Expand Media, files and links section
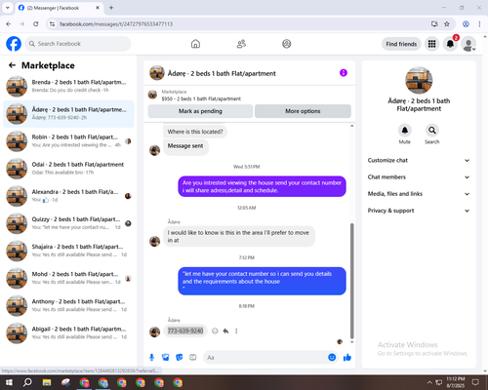488x390 pixels. tap(419, 194)
